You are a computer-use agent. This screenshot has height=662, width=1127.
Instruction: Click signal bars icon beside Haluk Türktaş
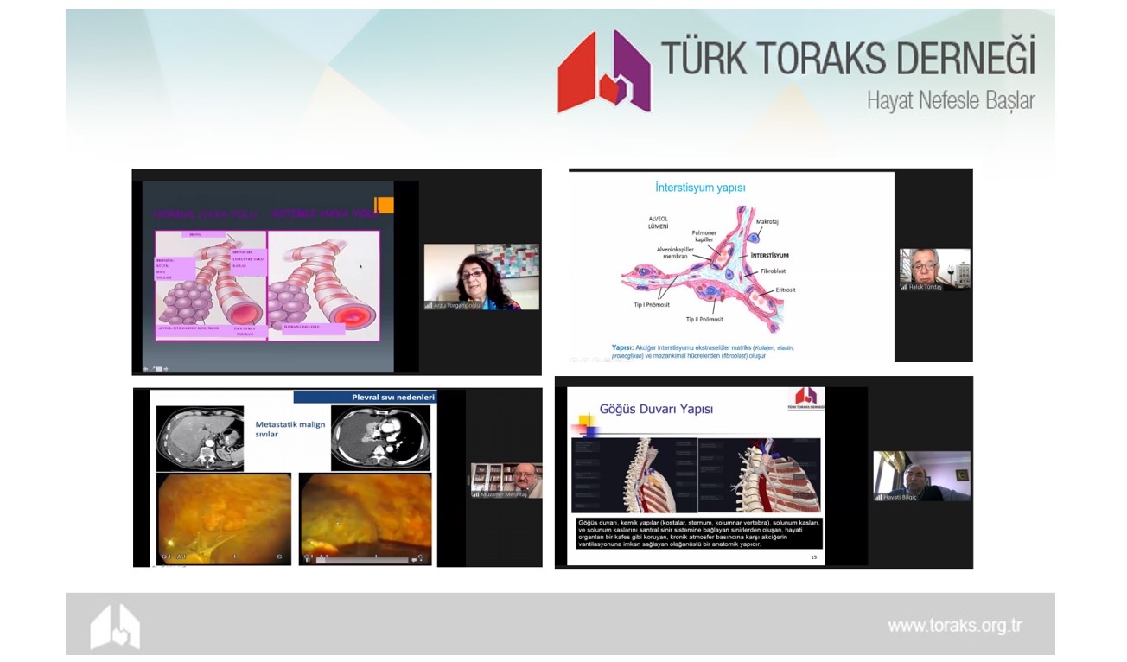point(905,286)
